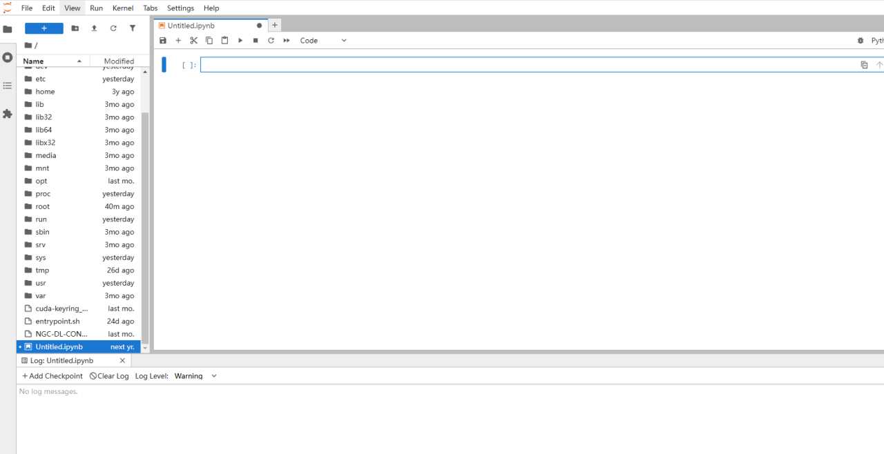
Task: Open the cell type Code dropdown
Action: 323,41
